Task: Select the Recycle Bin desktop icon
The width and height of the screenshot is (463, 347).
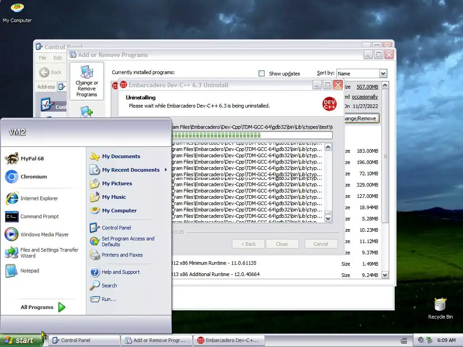Action: [x=440, y=309]
